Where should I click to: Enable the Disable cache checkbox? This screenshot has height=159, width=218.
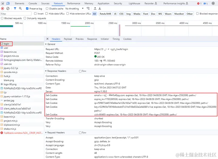pyautogui.click(x=47, y=8)
